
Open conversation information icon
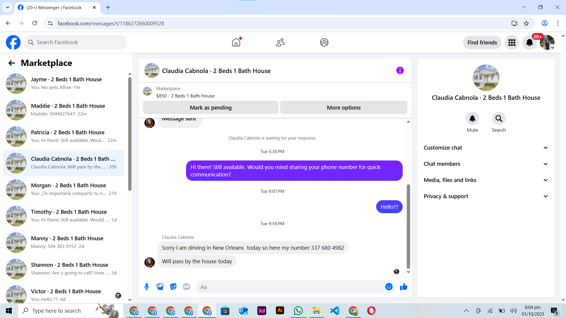coord(400,70)
